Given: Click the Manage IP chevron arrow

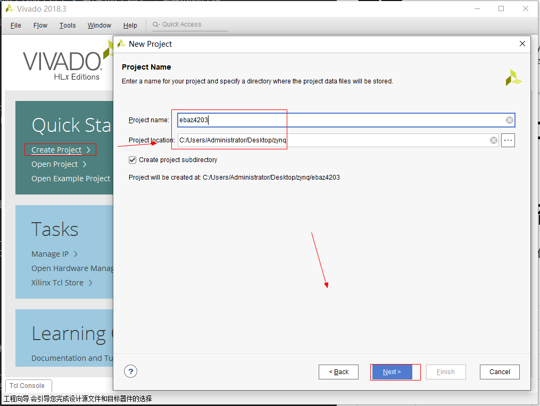Looking at the screenshot, I should [x=76, y=254].
